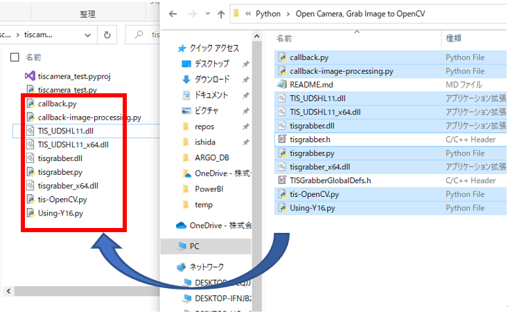Refresh the left window folder view
This screenshot has height=313, width=508.
click(x=107, y=35)
